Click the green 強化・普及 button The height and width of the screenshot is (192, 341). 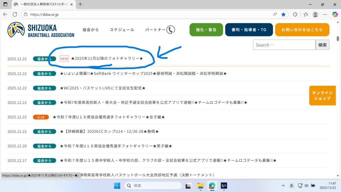coord(206,30)
